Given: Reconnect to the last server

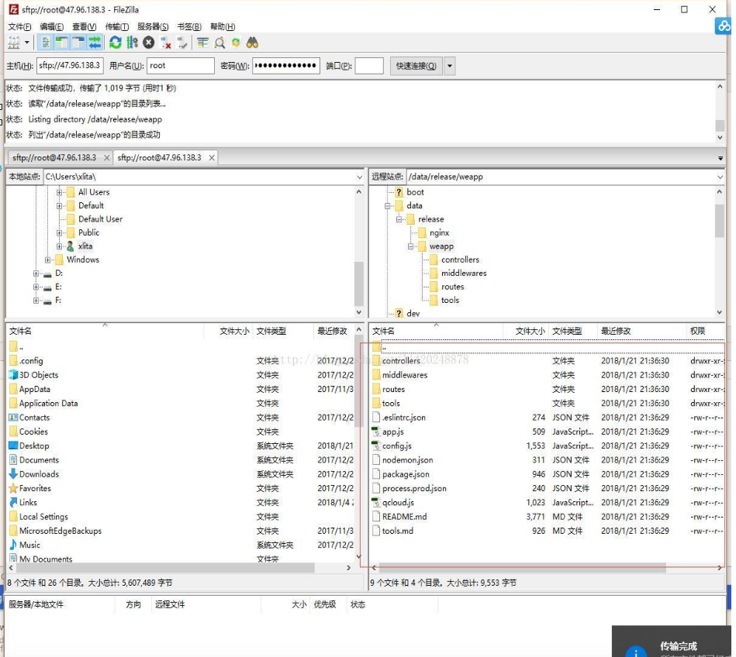Looking at the screenshot, I should point(182,43).
